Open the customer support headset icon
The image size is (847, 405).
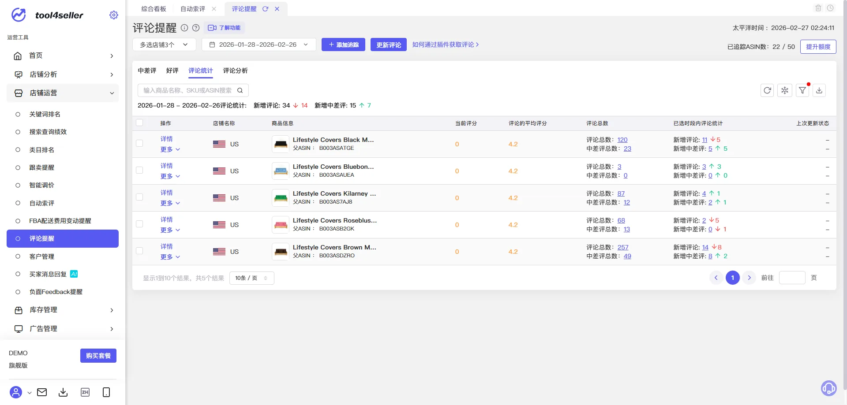pyautogui.click(x=828, y=388)
